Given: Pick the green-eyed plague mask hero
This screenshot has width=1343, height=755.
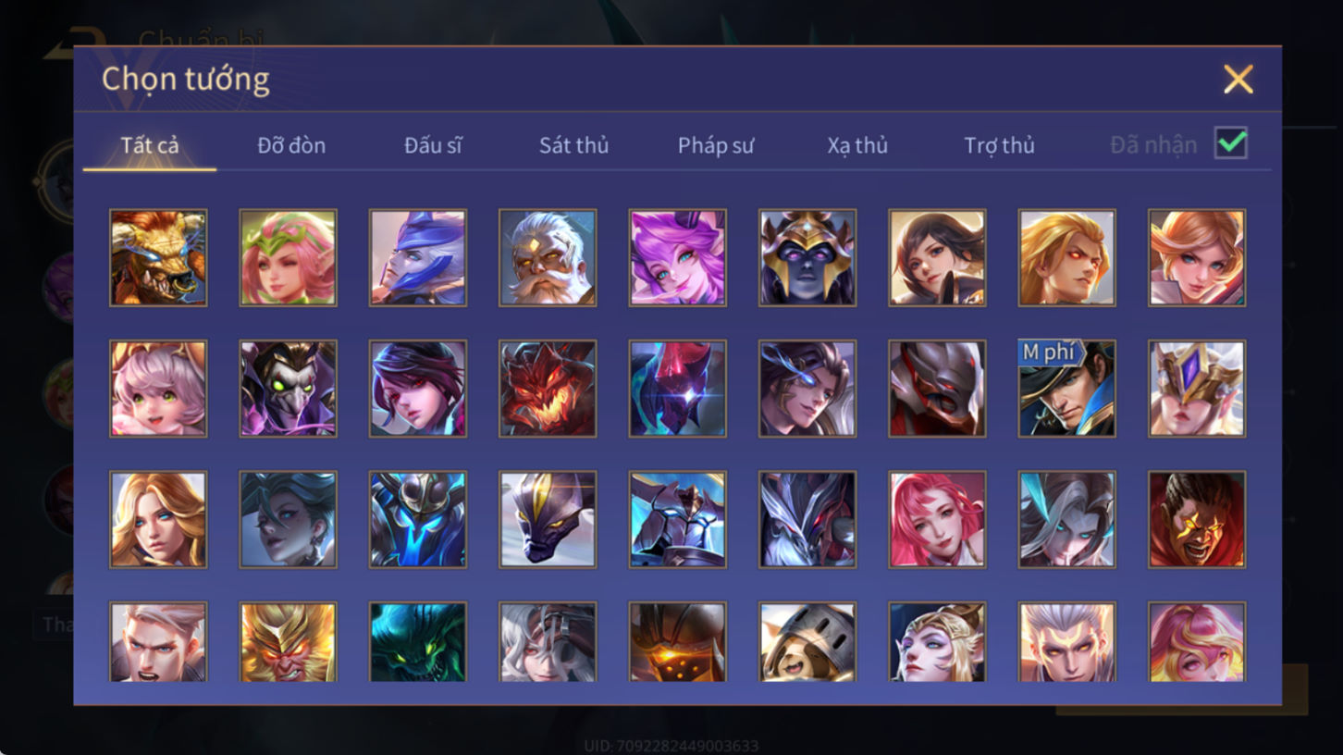Looking at the screenshot, I should [288, 389].
